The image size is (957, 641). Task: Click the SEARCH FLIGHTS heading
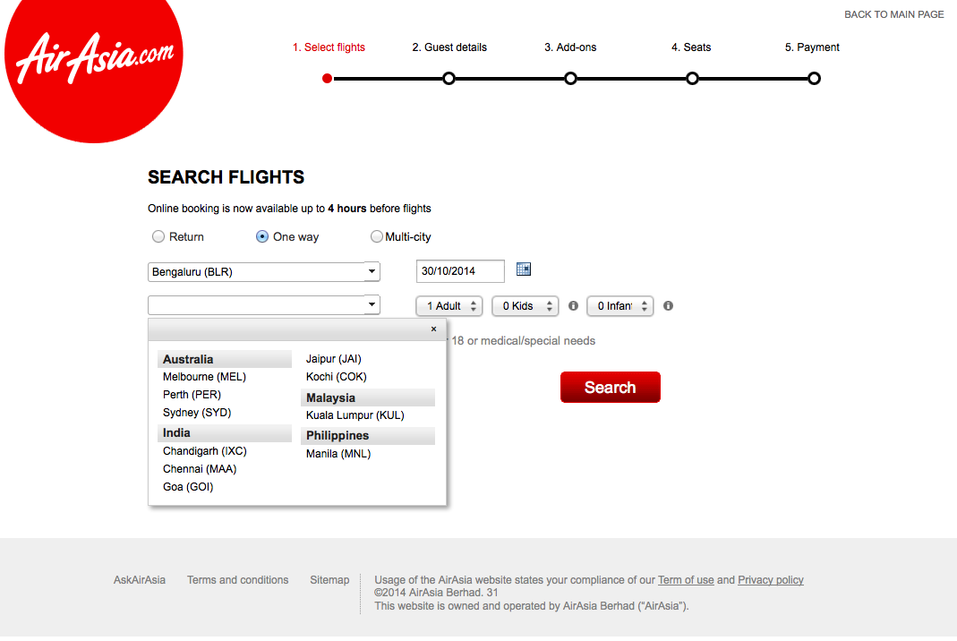point(226,177)
